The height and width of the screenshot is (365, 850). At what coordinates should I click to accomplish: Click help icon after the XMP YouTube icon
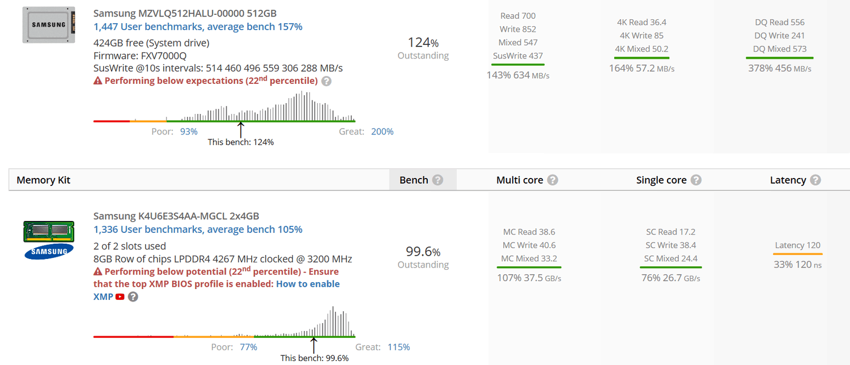click(x=133, y=296)
